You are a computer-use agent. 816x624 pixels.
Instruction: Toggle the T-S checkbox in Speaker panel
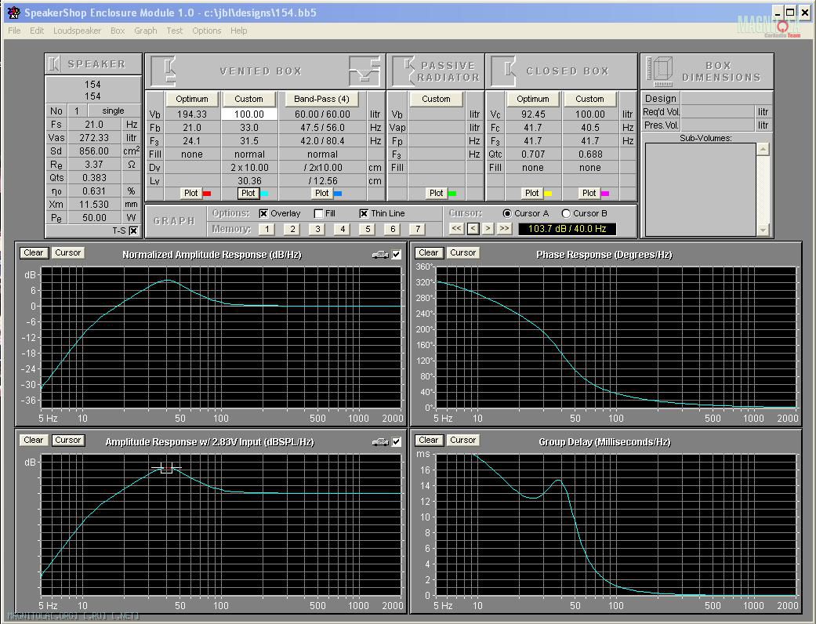tap(133, 230)
